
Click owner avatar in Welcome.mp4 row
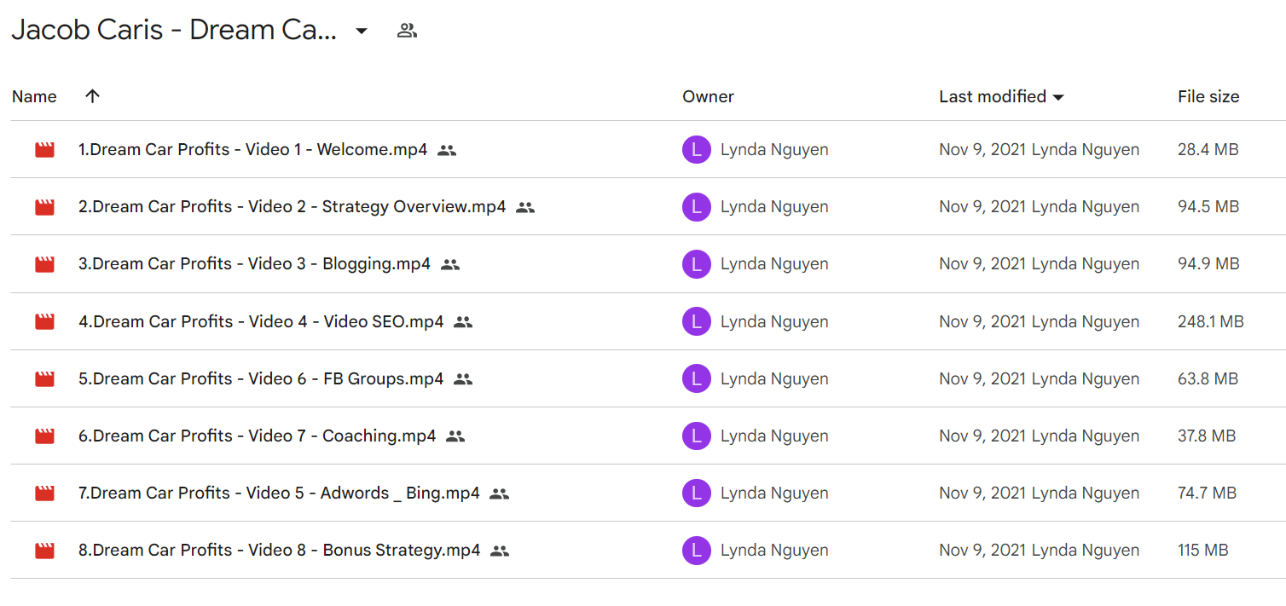coord(697,150)
